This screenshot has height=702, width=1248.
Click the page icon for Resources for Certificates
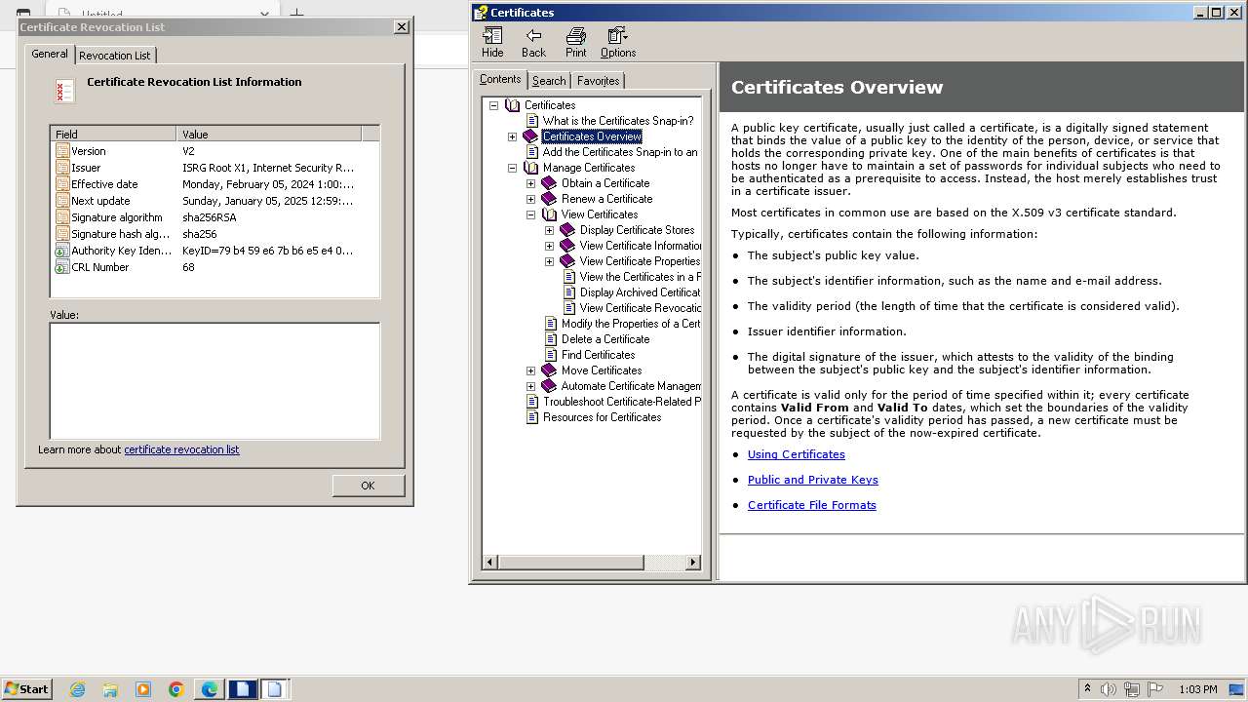tap(532, 417)
